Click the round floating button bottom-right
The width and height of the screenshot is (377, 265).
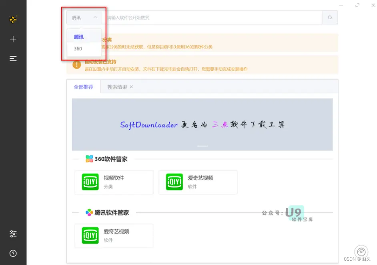pyautogui.click(x=361, y=252)
